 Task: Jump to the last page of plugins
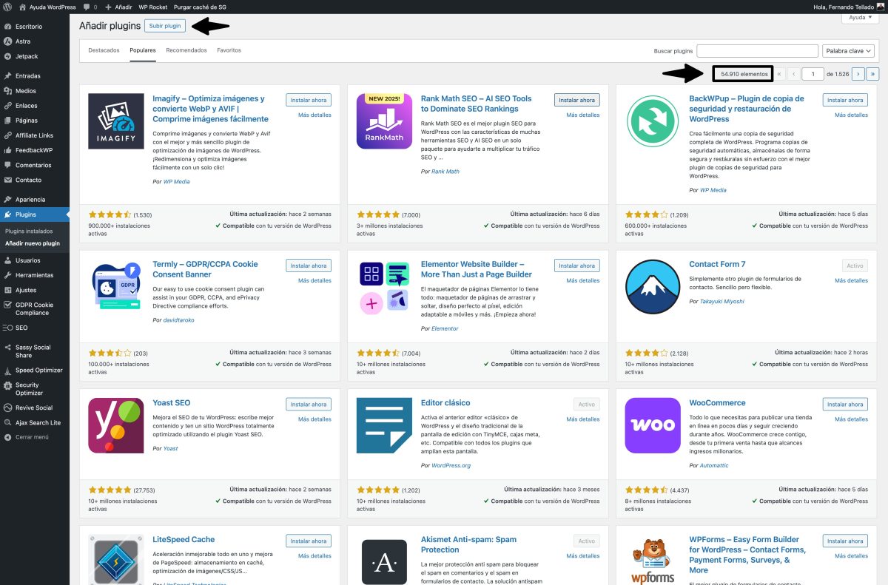coord(873,73)
